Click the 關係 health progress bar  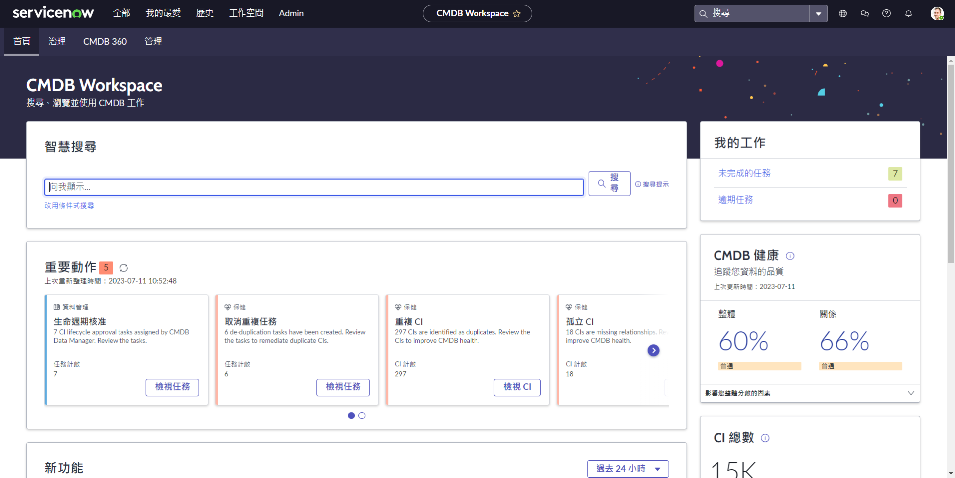861,366
